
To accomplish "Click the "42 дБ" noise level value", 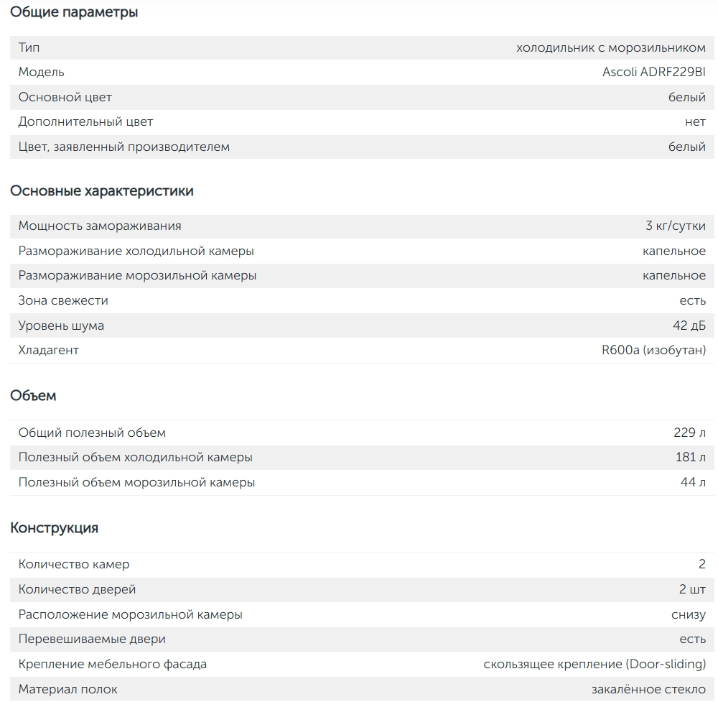I will tap(689, 325).
